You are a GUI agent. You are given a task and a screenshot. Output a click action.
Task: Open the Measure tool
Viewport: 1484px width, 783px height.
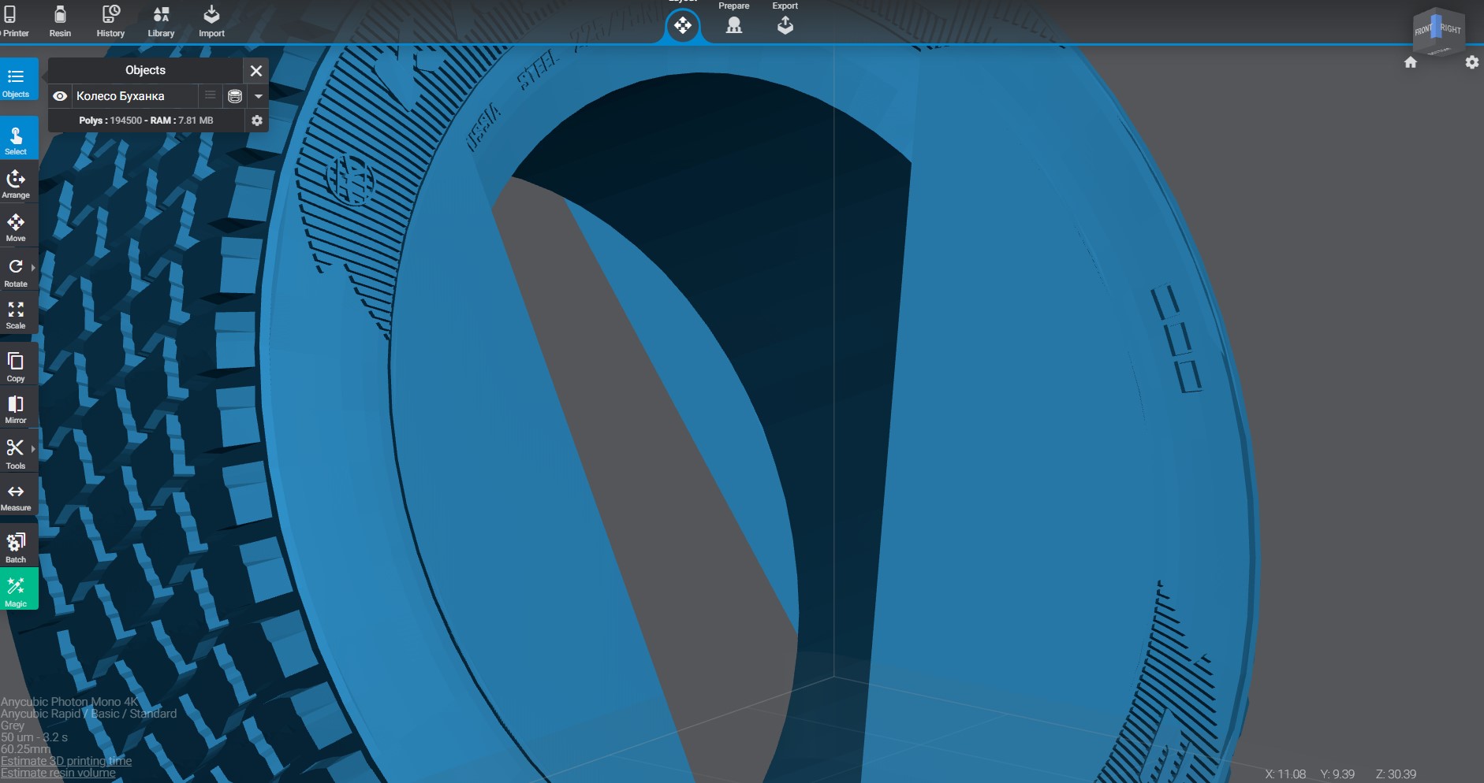tap(16, 496)
